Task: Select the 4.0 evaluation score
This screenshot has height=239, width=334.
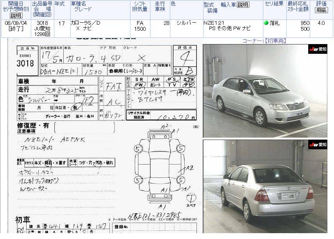Action: [x=321, y=23]
